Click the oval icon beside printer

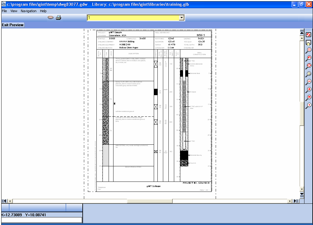point(51,18)
